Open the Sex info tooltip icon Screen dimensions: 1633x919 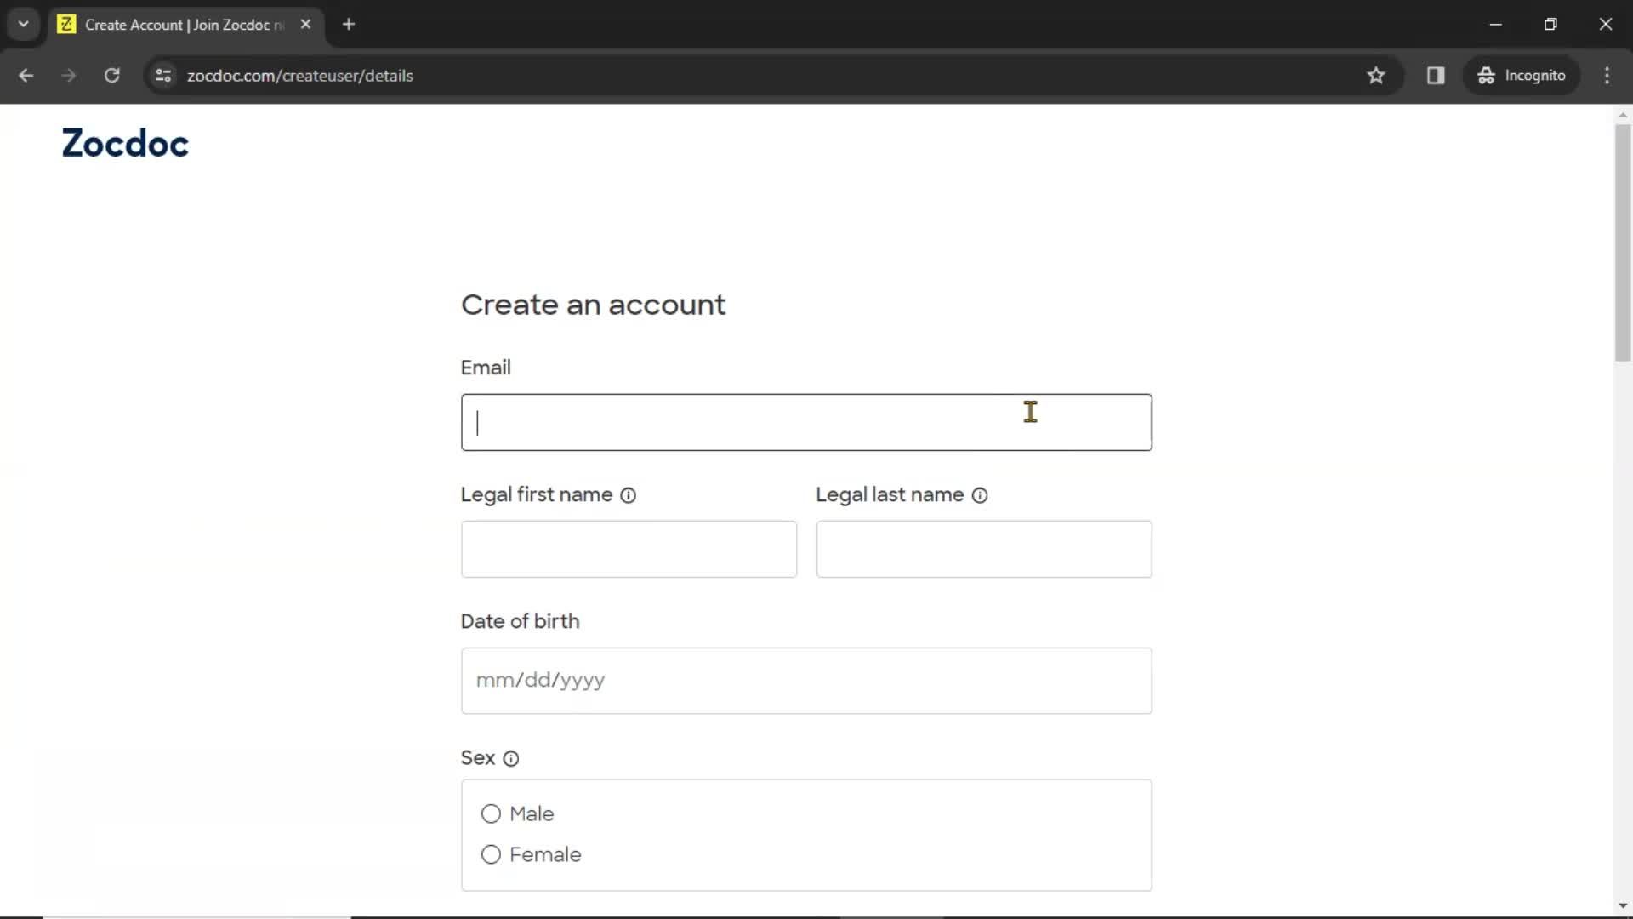(511, 758)
